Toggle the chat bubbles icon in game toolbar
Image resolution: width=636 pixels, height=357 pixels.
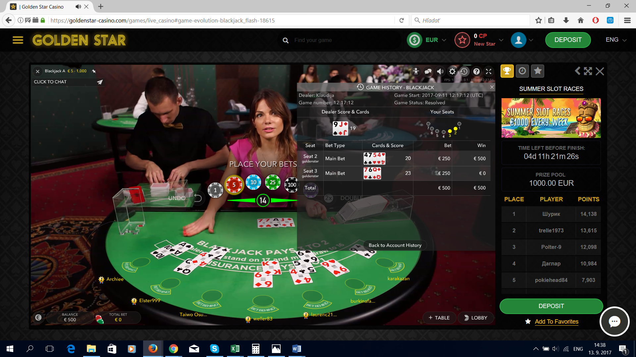click(428, 71)
